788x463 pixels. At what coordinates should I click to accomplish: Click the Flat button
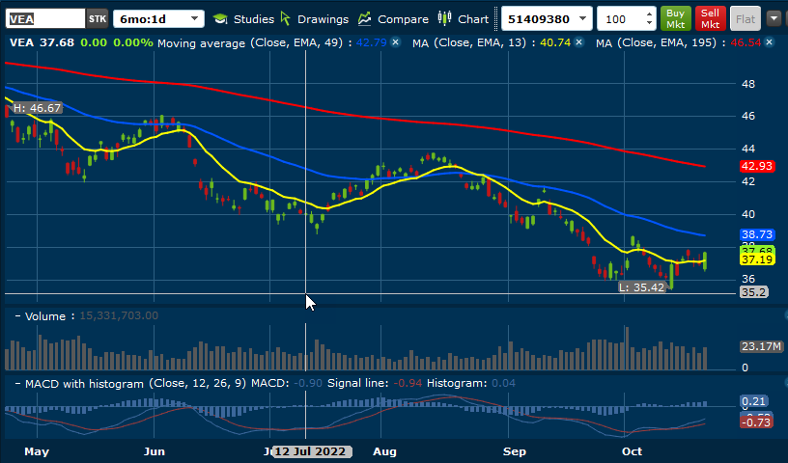(746, 19)
